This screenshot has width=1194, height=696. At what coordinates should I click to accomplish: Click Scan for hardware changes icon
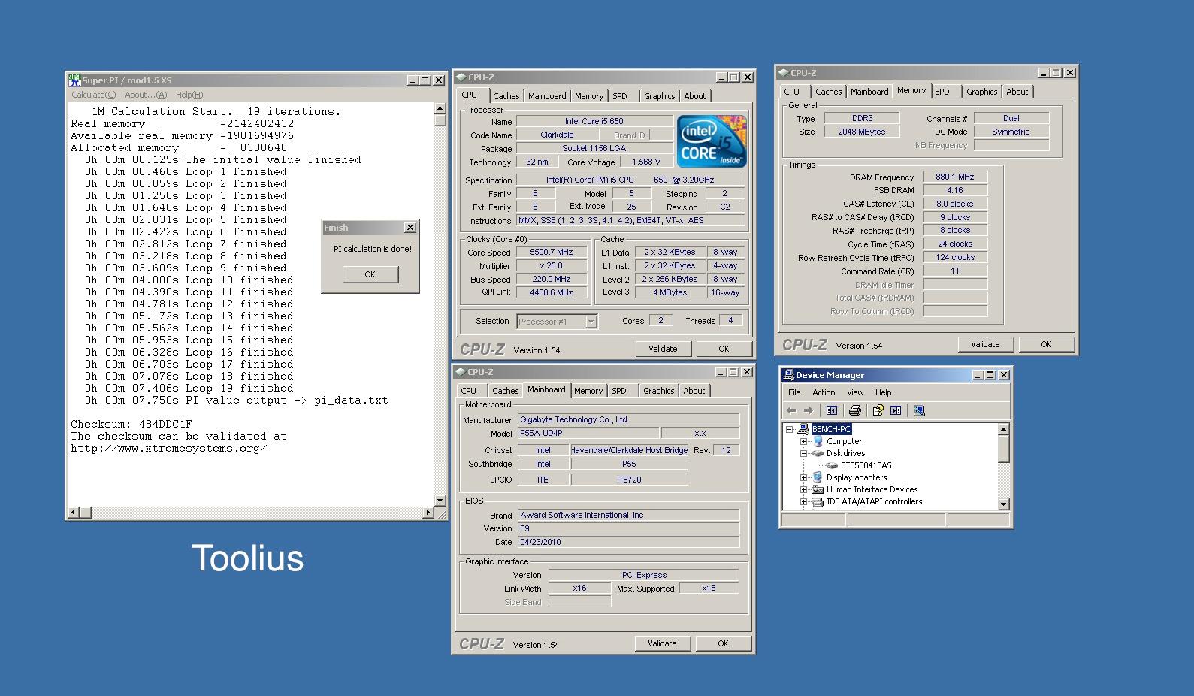click(x=919, y=410)
